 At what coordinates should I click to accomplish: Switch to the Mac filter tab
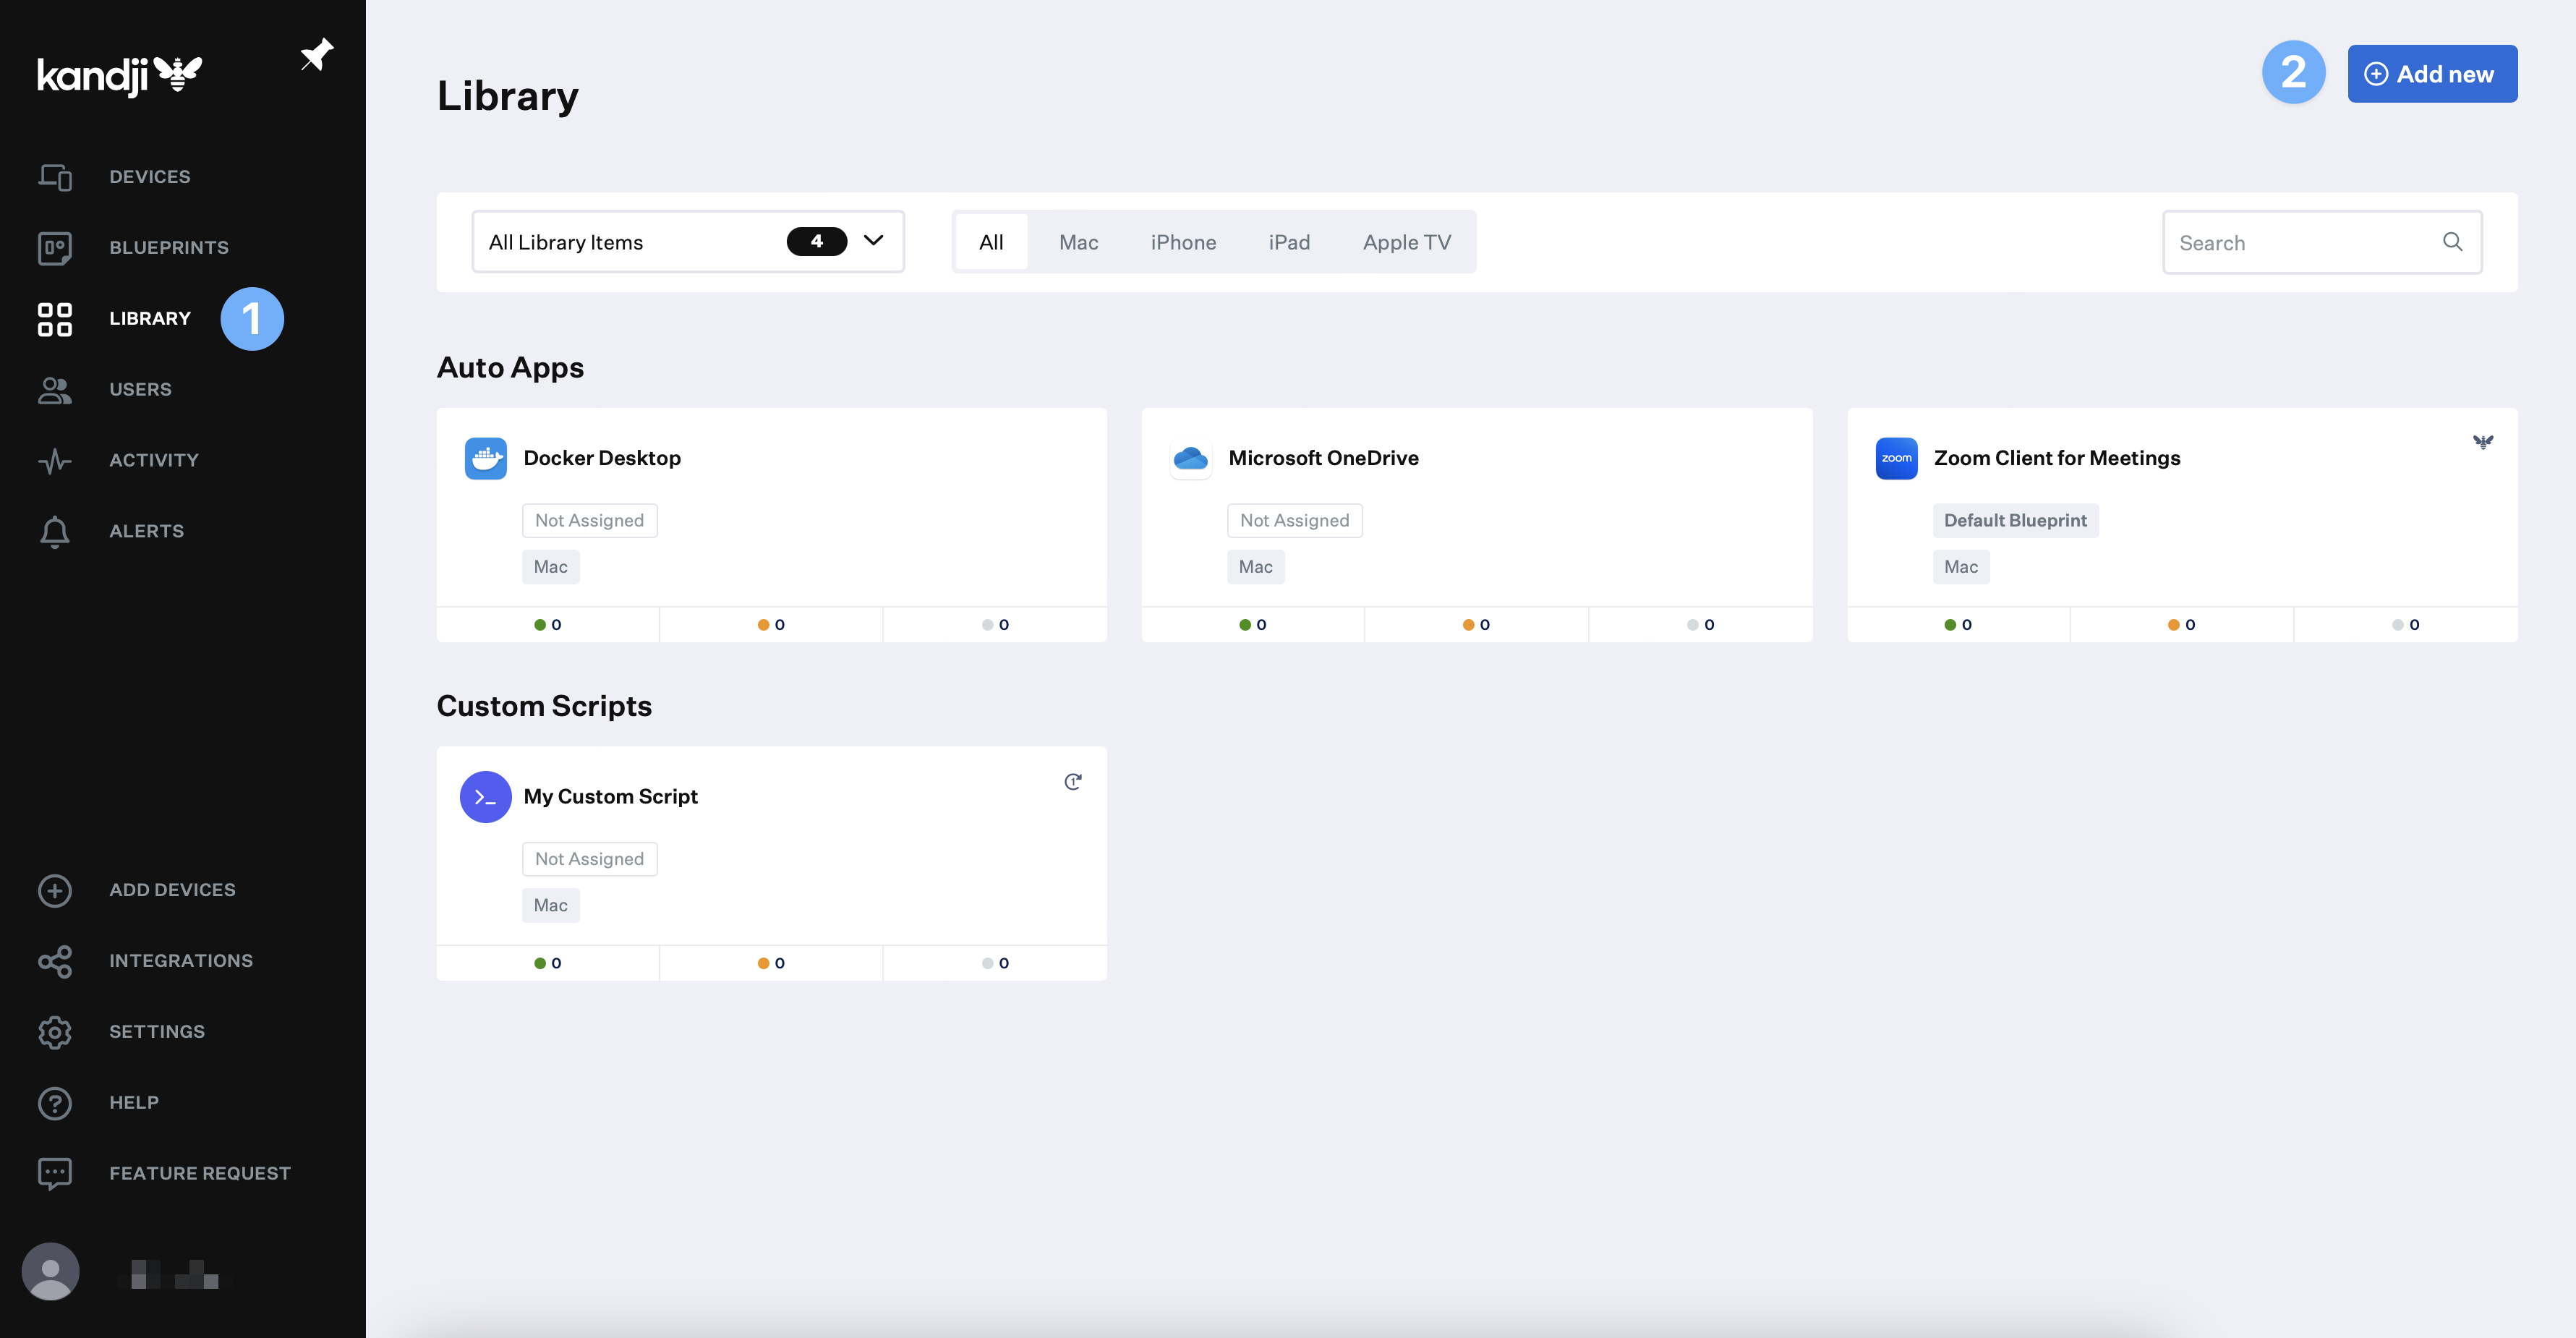(1077, 241)
